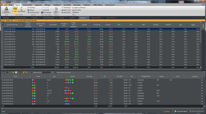Click PartySer (PartyPoker) in status bar
Viewport: 206px width, 114px height.
(x=197, y=111)
